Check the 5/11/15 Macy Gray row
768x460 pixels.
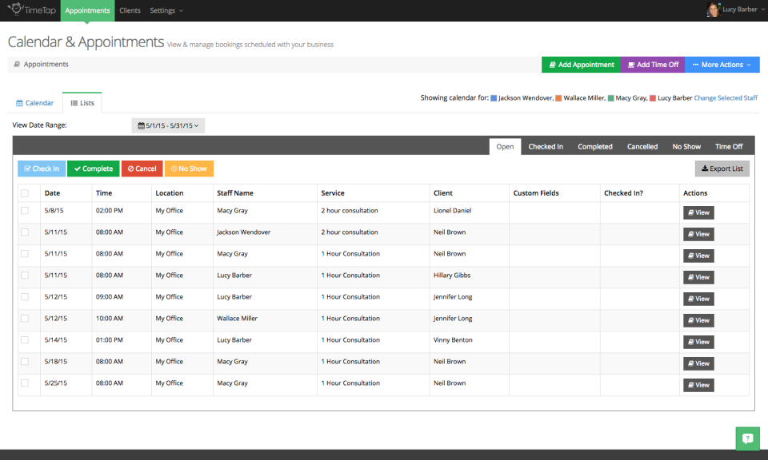coord(25,254)
